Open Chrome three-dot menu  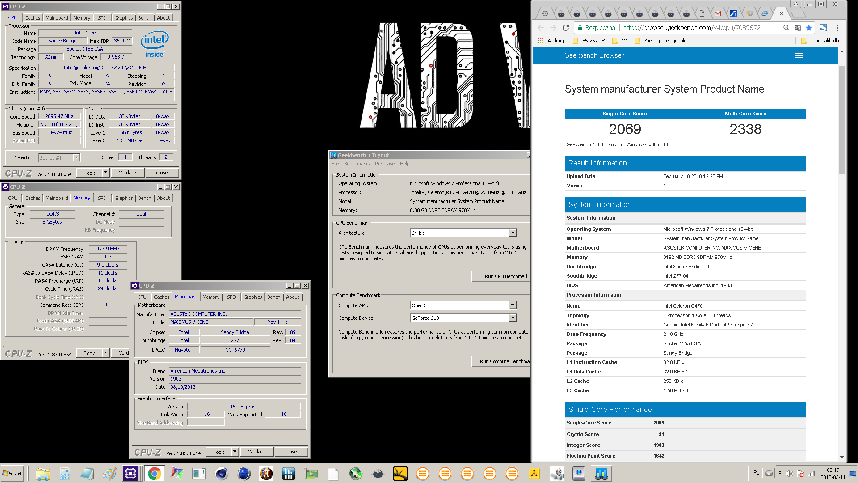837,28
